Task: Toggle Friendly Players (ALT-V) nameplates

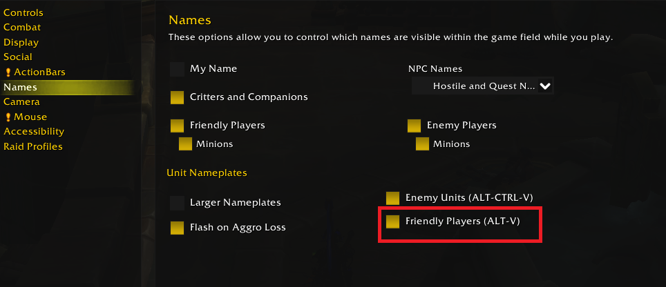Action: click(x=393, y=221)
